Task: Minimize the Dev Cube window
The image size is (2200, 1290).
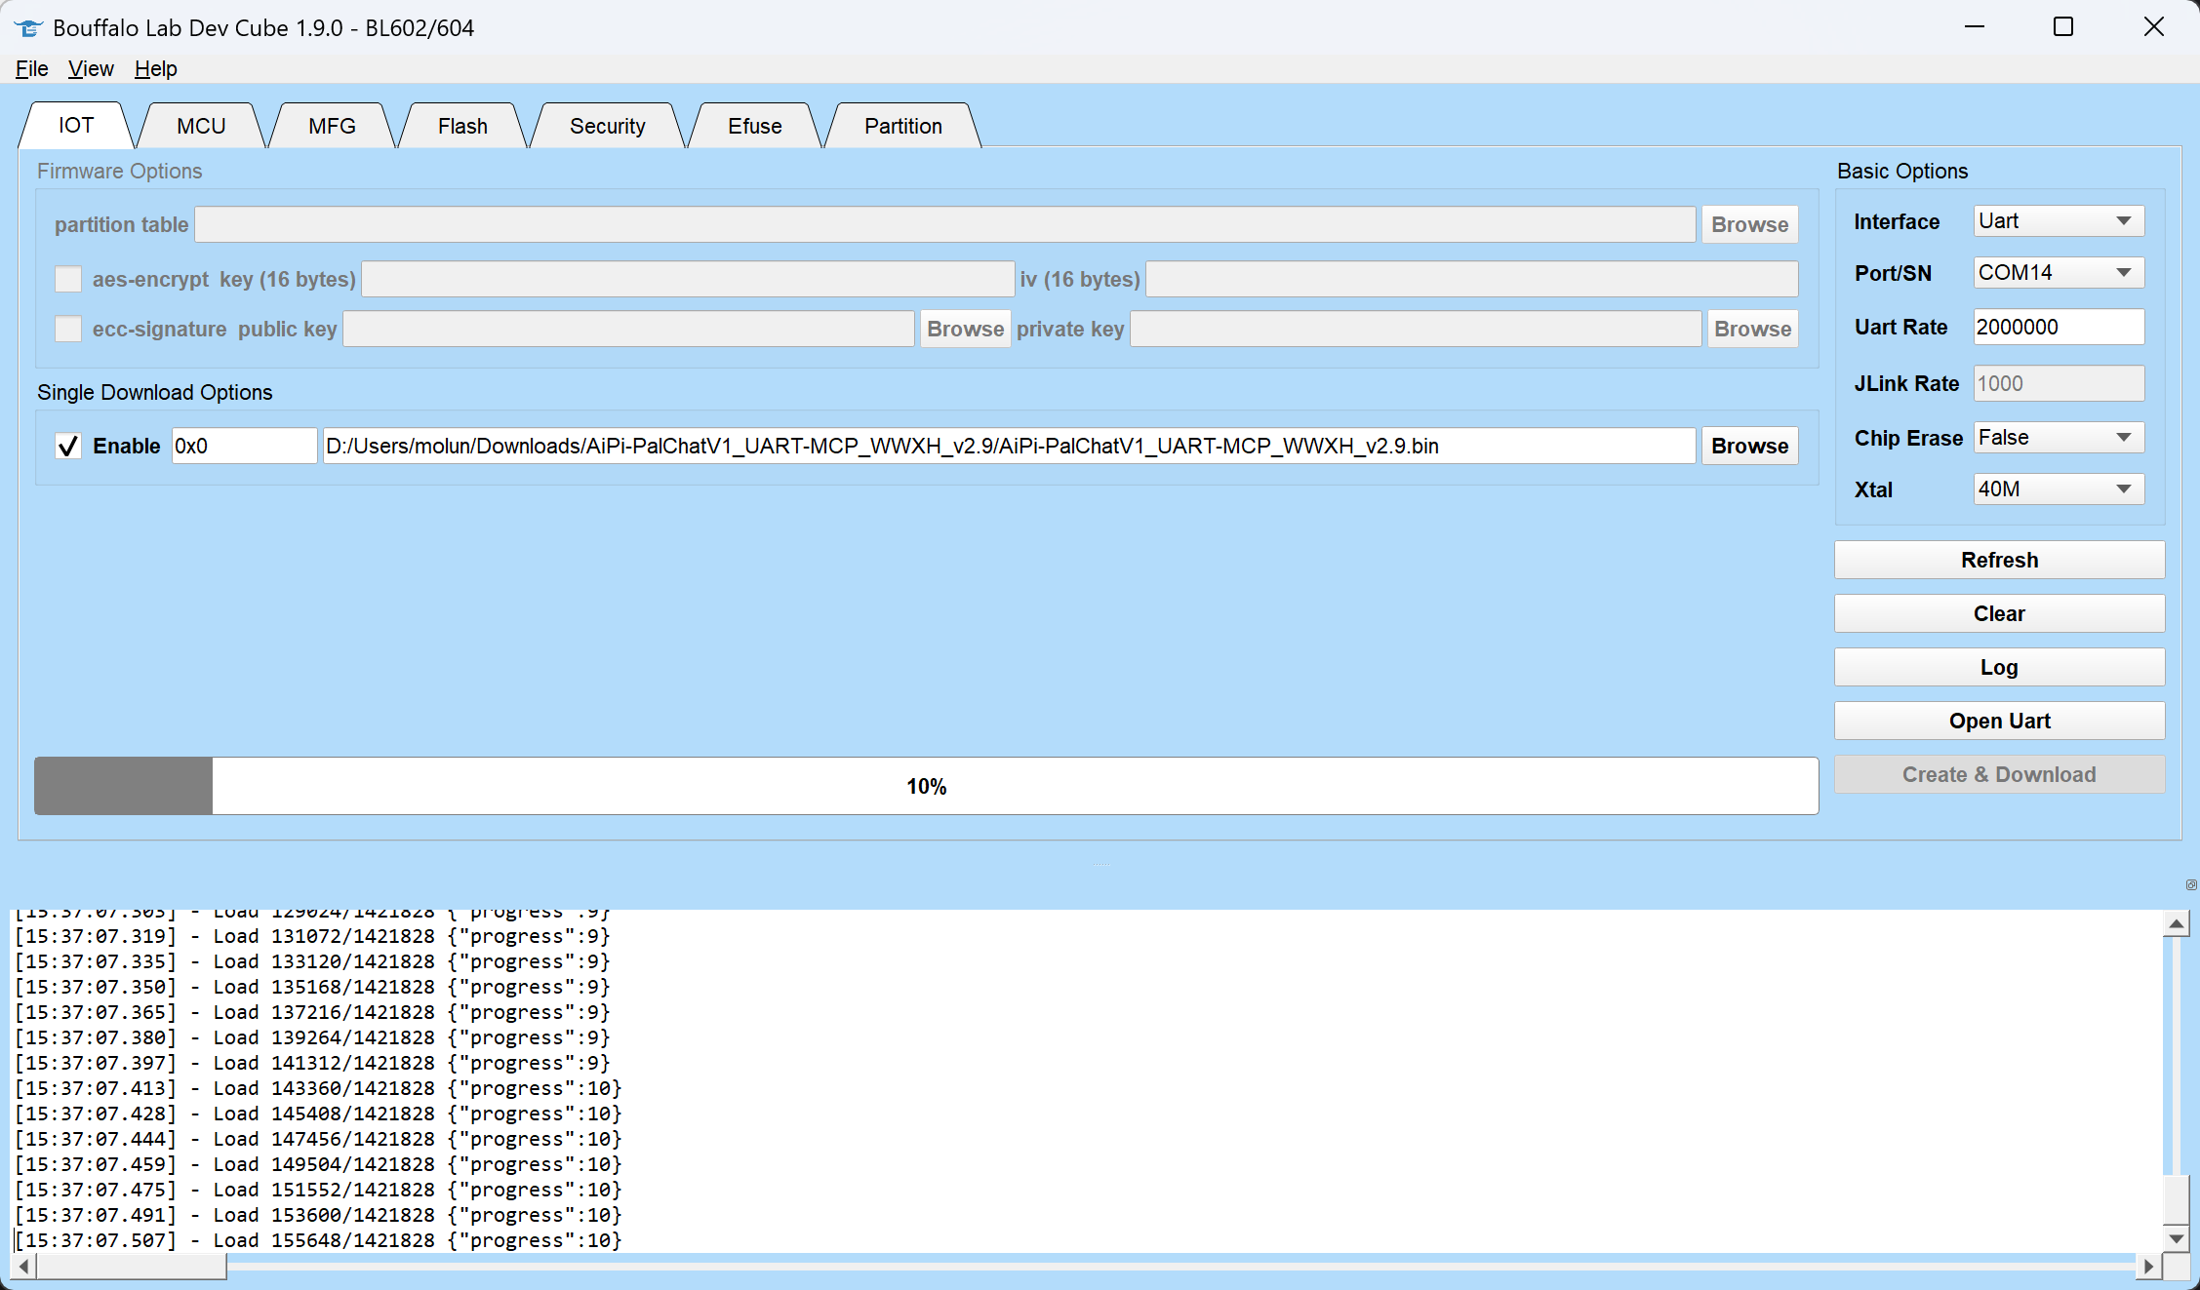Action: tap(1975, 27)
